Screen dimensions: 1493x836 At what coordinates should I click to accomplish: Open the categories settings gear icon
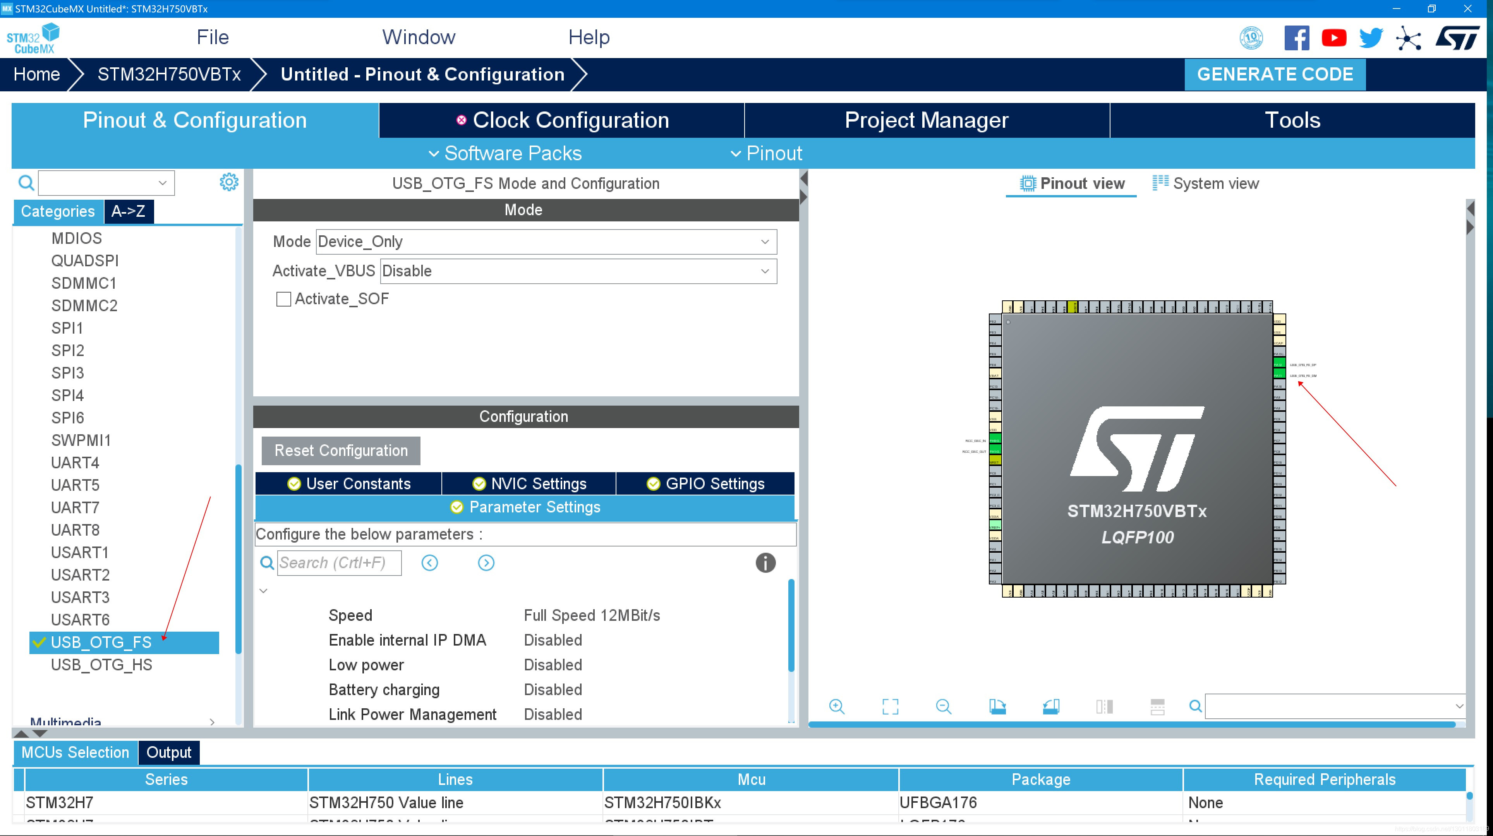tap(229, 182)
